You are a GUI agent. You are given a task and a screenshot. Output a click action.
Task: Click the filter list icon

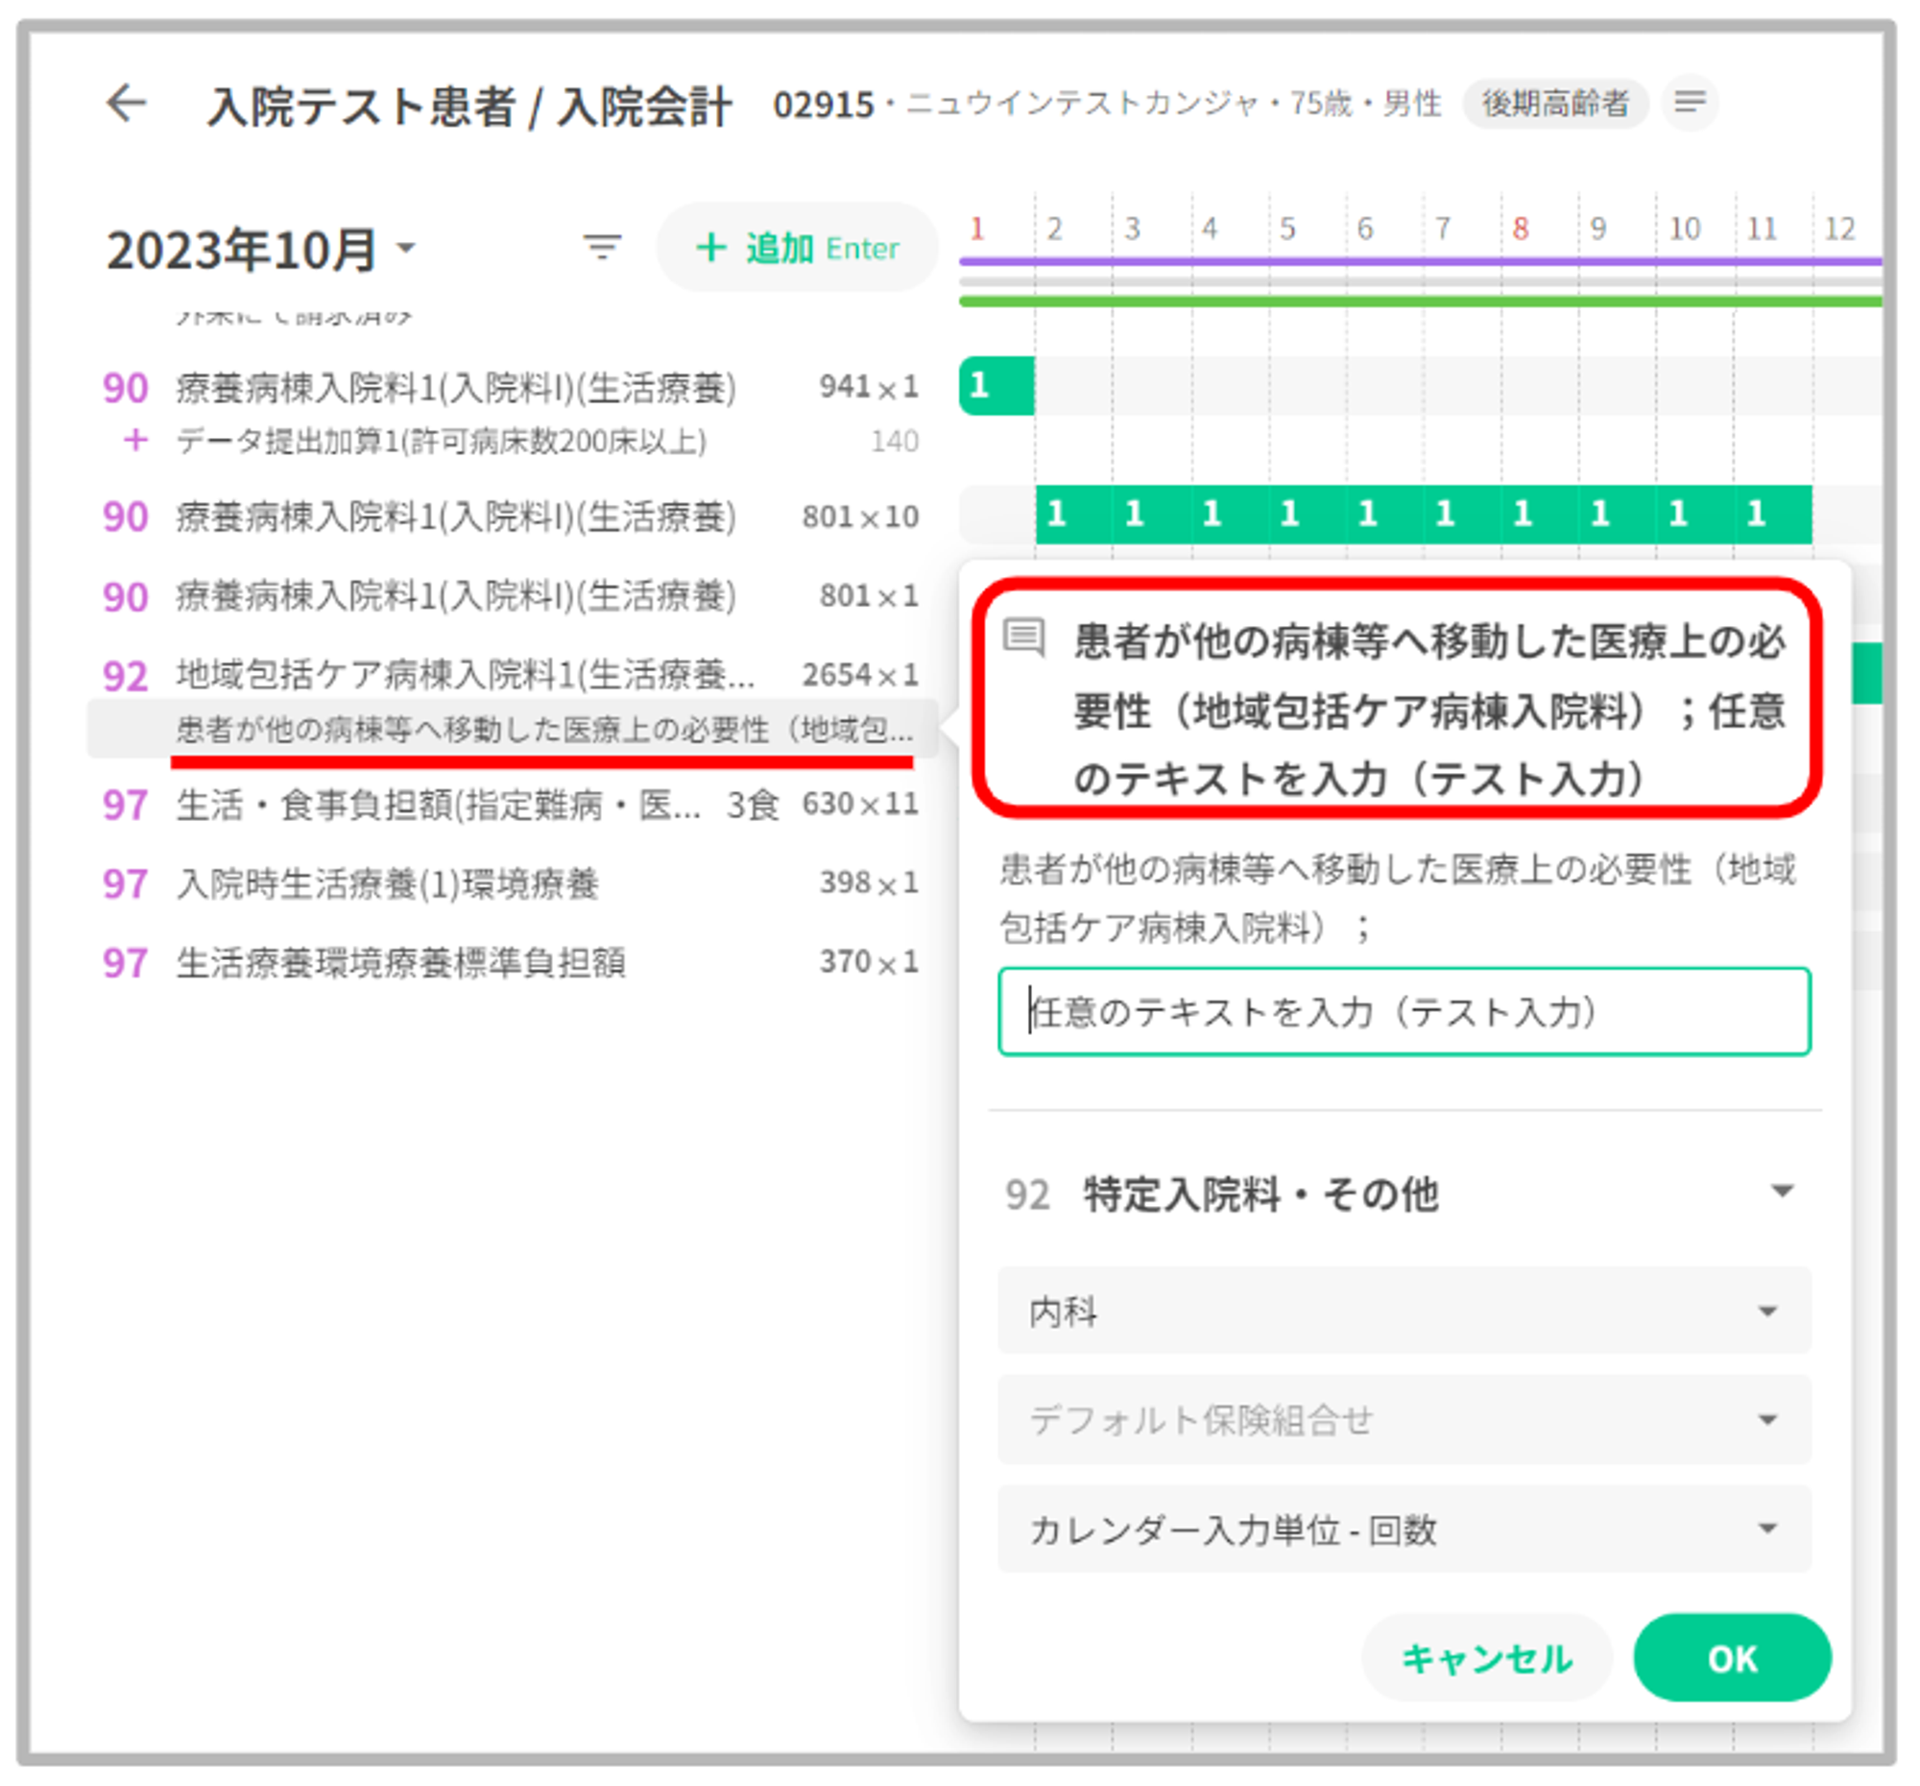[603, 248]
